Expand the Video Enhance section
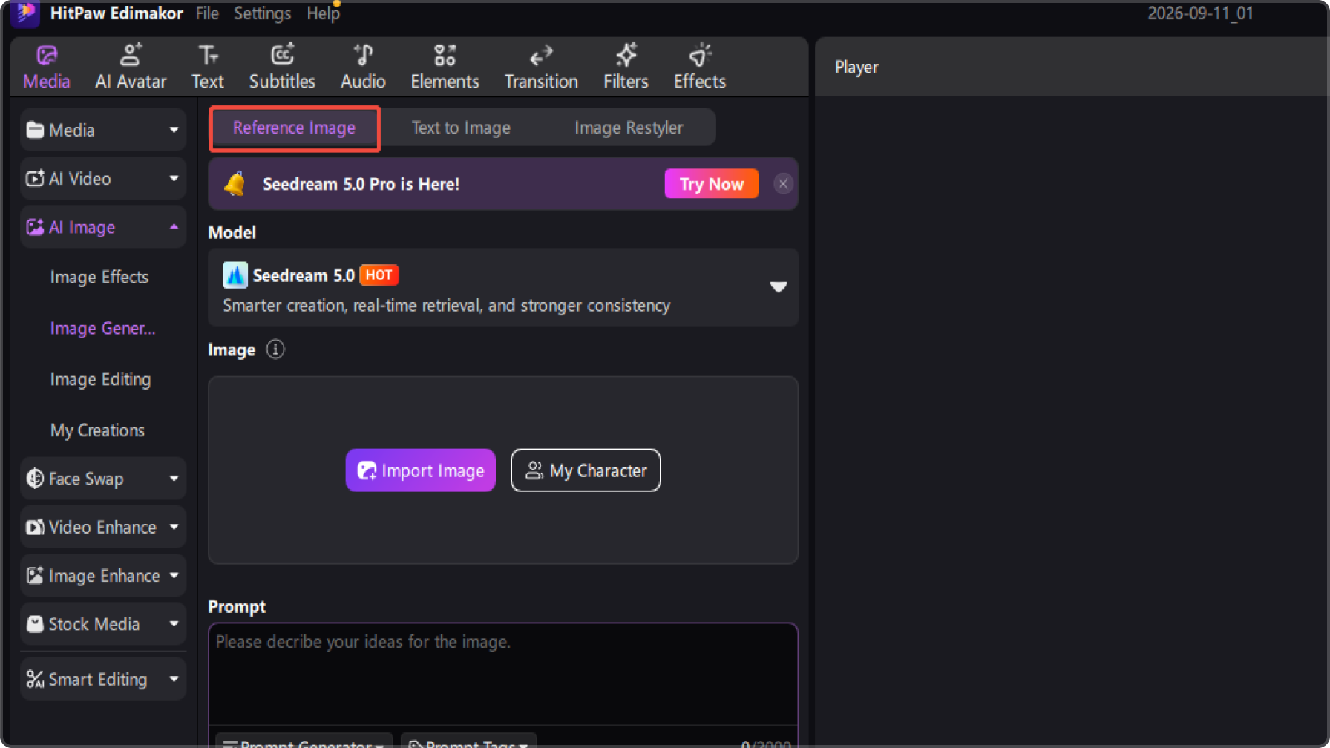1330x748 pixels. (x=103, y=527)
